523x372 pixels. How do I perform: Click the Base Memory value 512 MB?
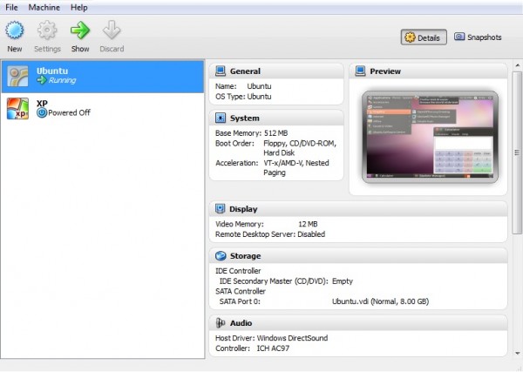point(275,133)
